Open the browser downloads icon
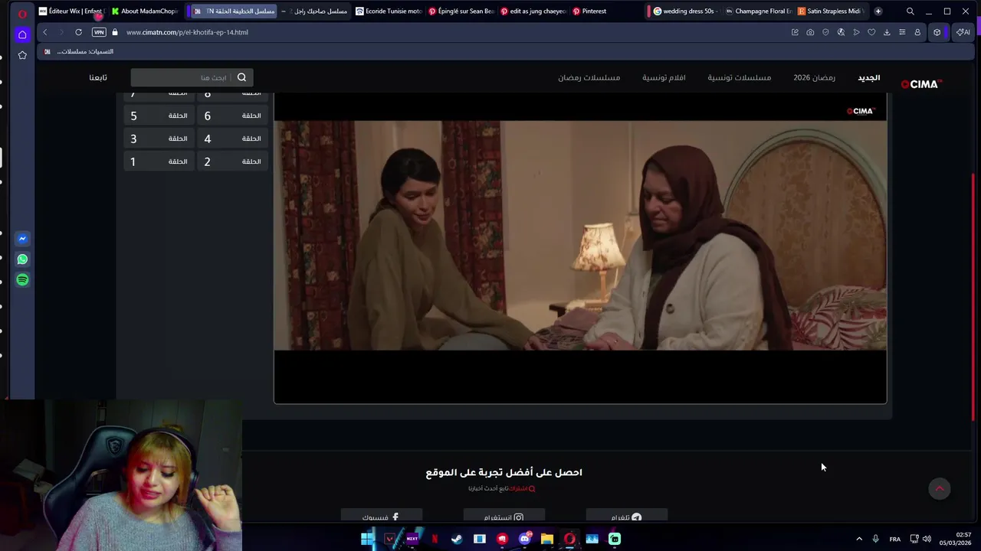The width and height of the screenshot is (981, 551). point(887,32)
